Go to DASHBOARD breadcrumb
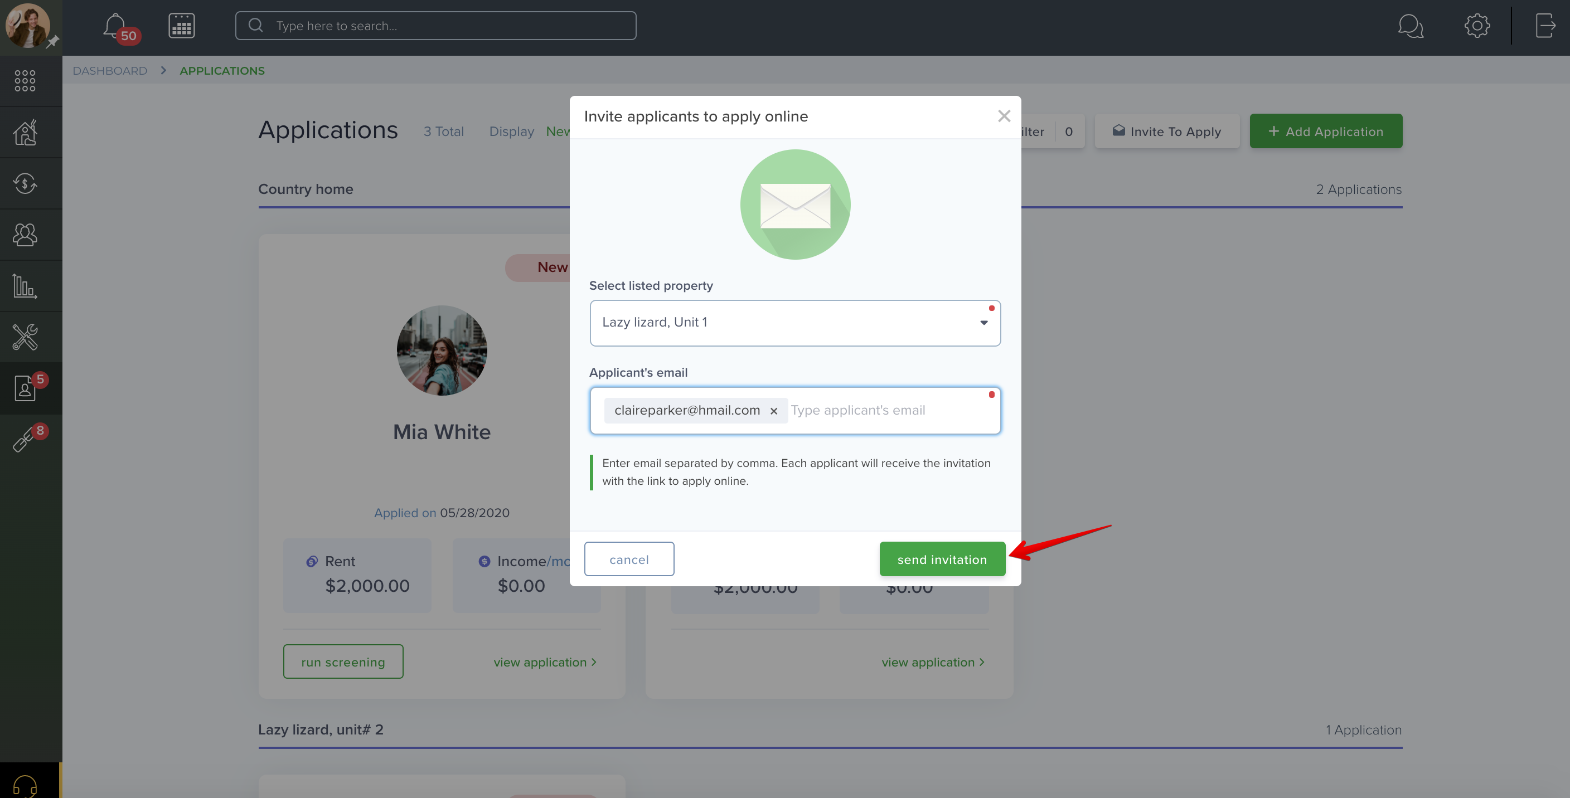This screenshot has height=798, width=1570. pos(110,71)
